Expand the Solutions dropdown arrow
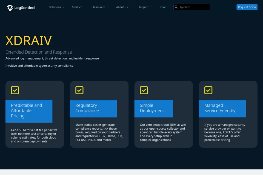The height and width of the screenshot is (175, 263). (63, 7)
